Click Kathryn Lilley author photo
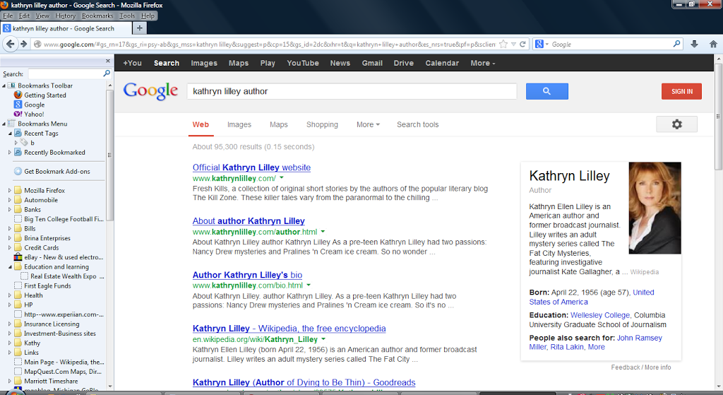The width and height of the screenshot is (723, 395). coord(655,208)
